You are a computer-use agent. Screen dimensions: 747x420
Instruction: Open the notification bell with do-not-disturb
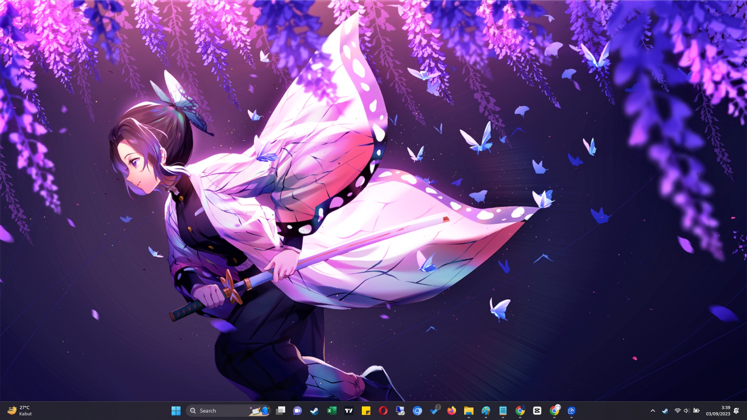click(736, 411)
